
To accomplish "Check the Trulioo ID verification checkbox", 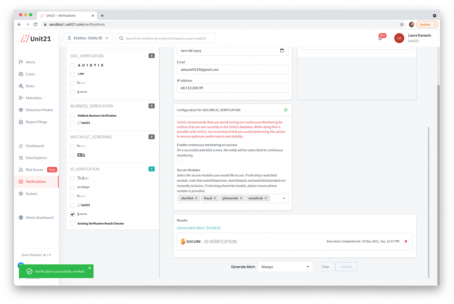I will click(x=72, y=178).
